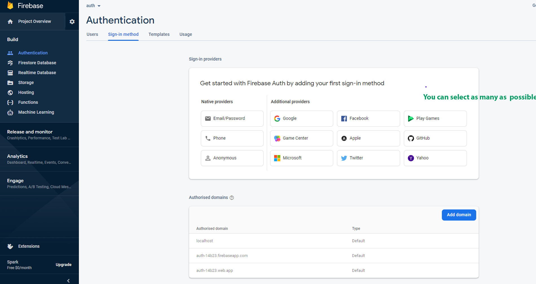
Task: Switch to the Templates tab
Action: pos(159,34)
